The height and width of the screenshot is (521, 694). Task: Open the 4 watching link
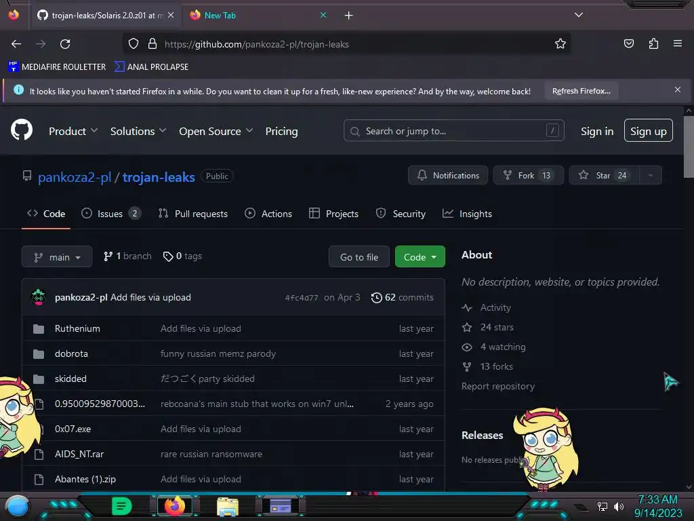click(493, 347)
